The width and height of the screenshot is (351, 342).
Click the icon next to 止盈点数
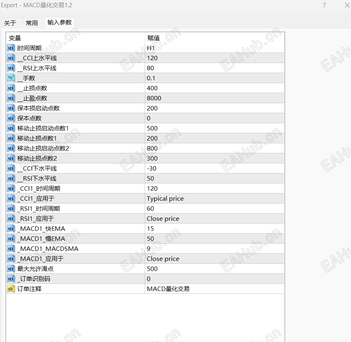click(11, 98)
